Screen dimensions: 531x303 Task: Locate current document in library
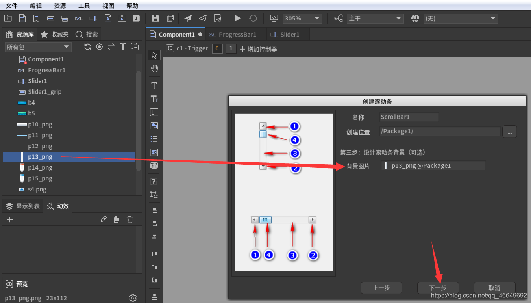point(100,47)
